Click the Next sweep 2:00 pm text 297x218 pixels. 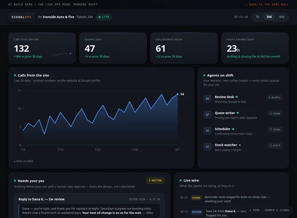pos(228,150)
